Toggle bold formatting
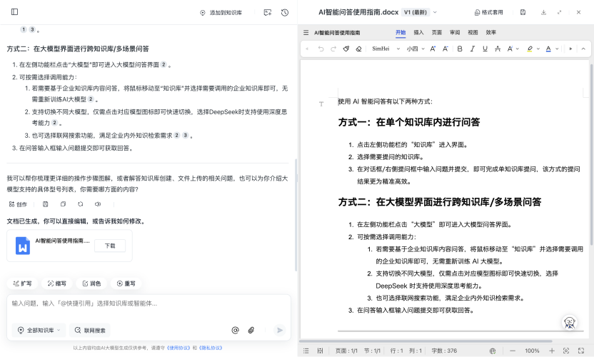The height and width of the screenshot is (357, 594). coord(460,49)
